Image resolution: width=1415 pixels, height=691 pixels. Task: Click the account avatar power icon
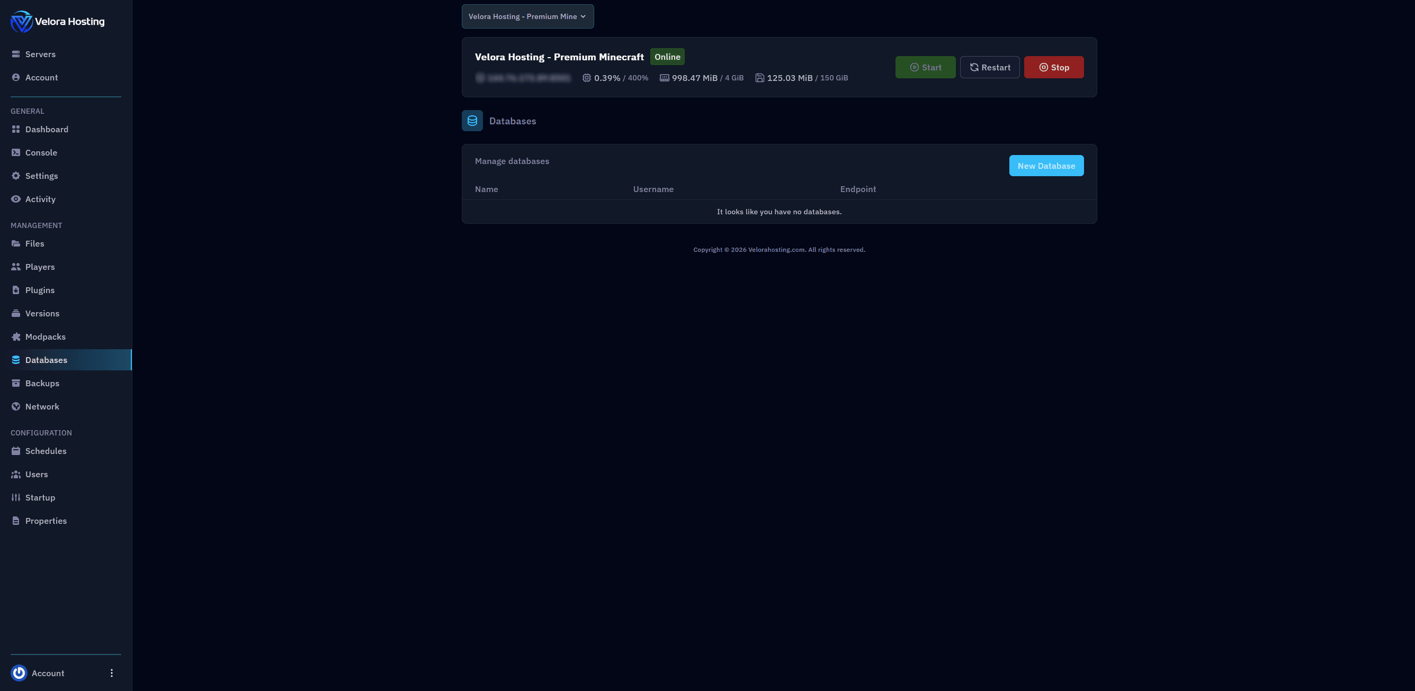[19, 673]
